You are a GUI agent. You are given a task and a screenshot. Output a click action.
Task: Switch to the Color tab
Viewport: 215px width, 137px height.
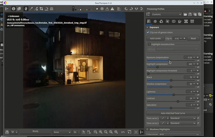coord(161,21)
